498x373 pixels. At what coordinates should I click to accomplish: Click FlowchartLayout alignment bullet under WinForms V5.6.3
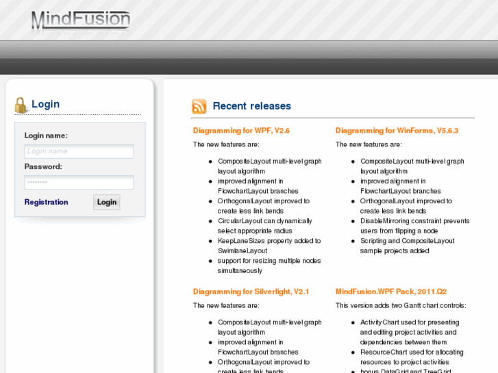coord(401,186)
